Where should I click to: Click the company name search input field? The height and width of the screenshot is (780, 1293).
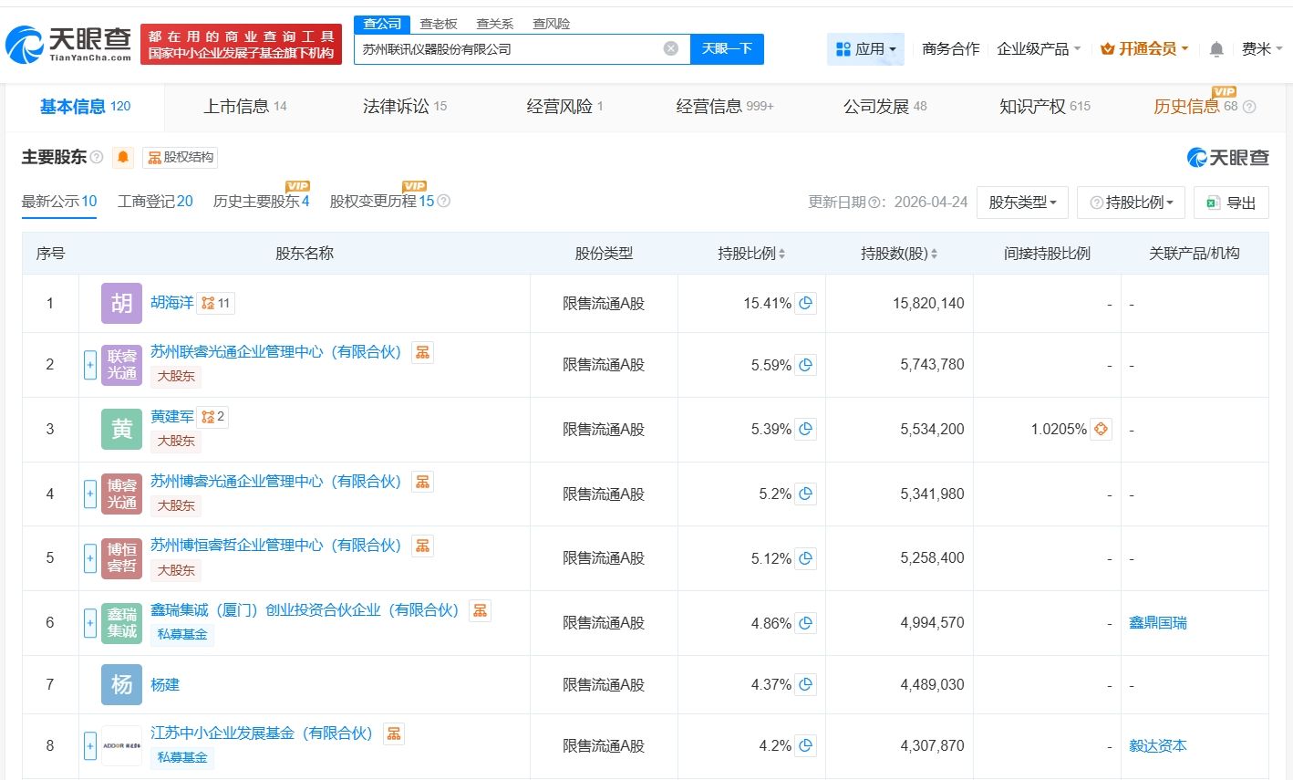pos(511,49)
